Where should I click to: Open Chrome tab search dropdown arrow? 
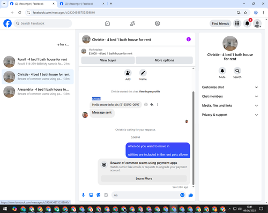(x=4, y=4)
